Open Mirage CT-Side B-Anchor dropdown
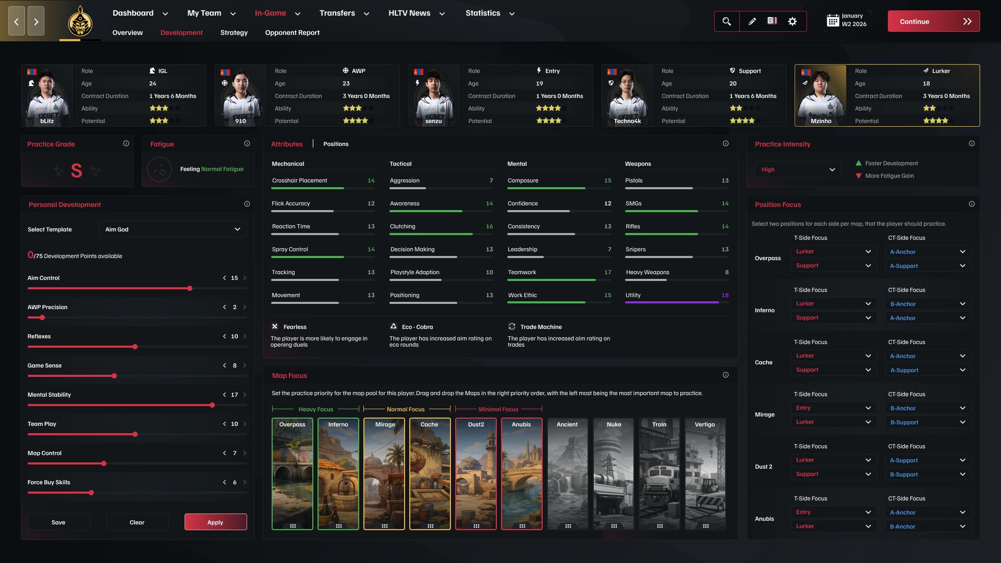Image resolution: width=1001 pixels, height=563 pixels. [x=928, y=408]
